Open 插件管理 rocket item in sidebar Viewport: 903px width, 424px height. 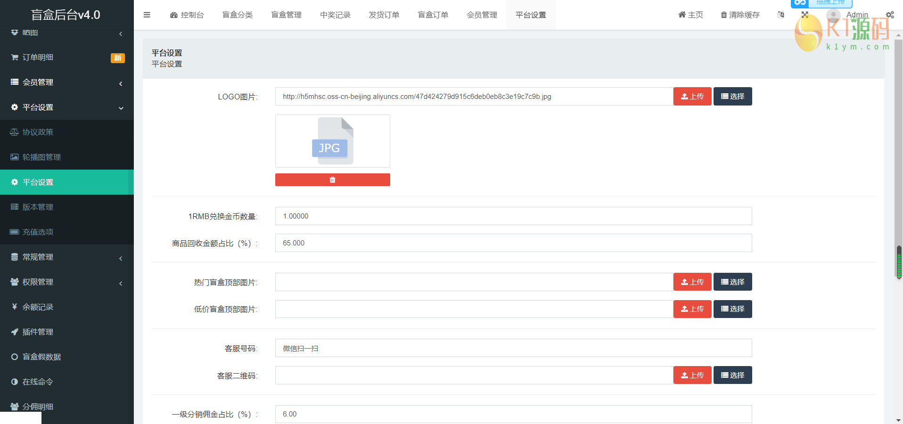[x=38, y=332]
